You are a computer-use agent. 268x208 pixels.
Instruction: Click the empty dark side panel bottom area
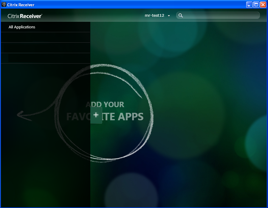[45, 179]
